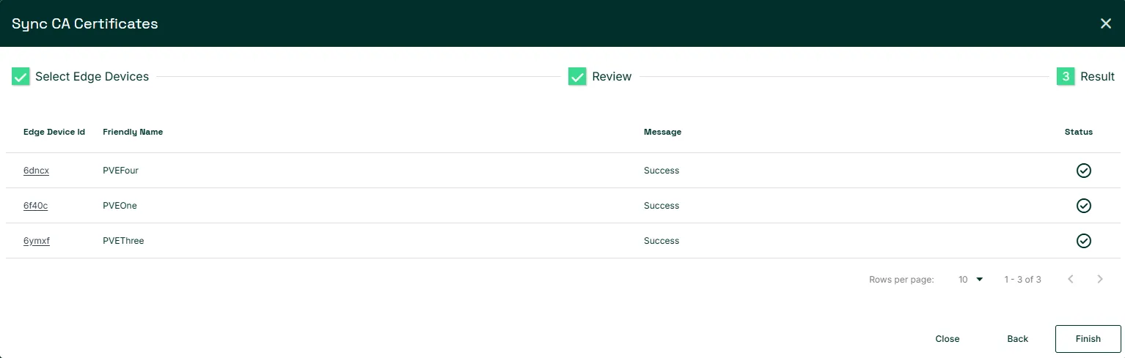1125x358 pixels.
Task: Go to the previous page arrow
Action: click(1071, 279)
